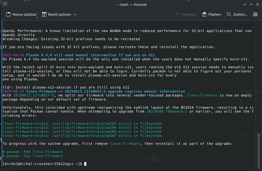
Task: Click the magnifier search icon
Action: click(x=229, y=14)
